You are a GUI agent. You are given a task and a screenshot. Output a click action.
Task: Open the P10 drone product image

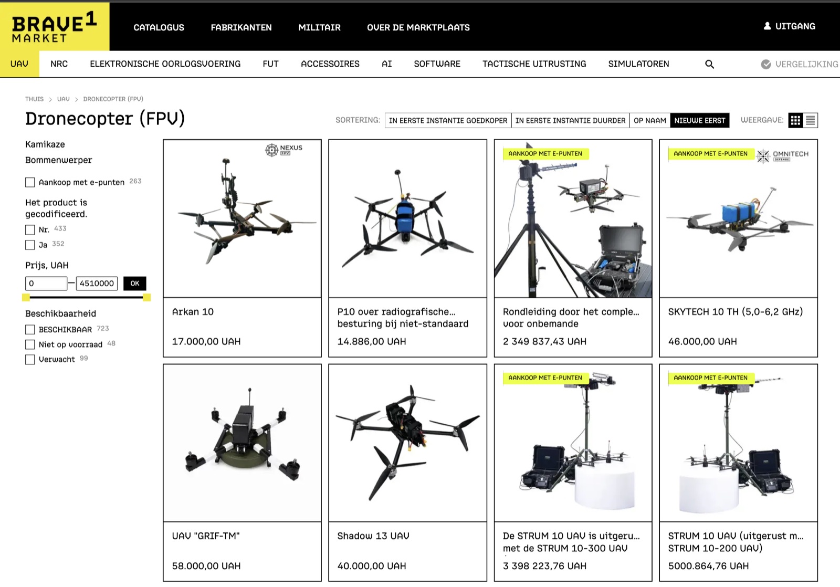[407, 218]
